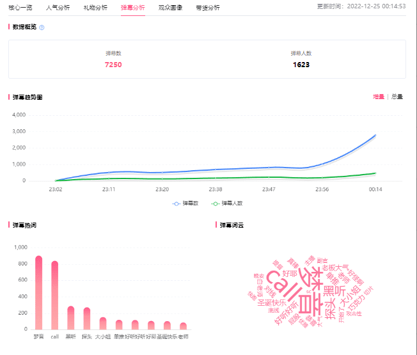Switch to the 人气分析 tab
The height and width of the screenshot is (355, 417).
(58, 8)
